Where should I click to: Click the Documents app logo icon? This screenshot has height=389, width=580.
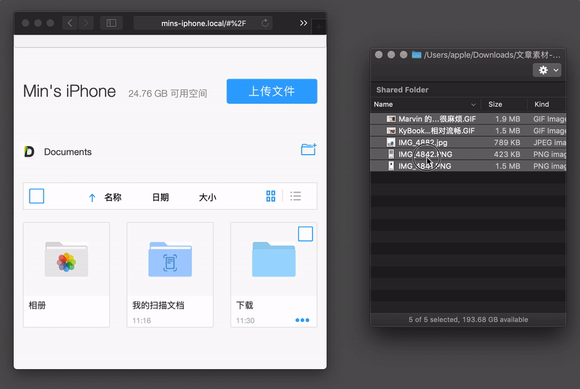coord(29,151)
